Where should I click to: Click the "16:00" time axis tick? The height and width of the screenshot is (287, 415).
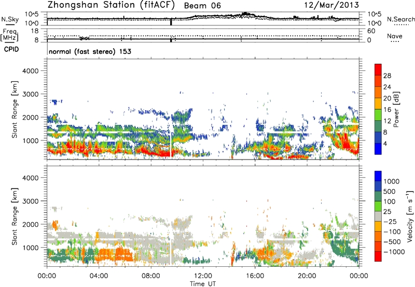tap(255, 276)
